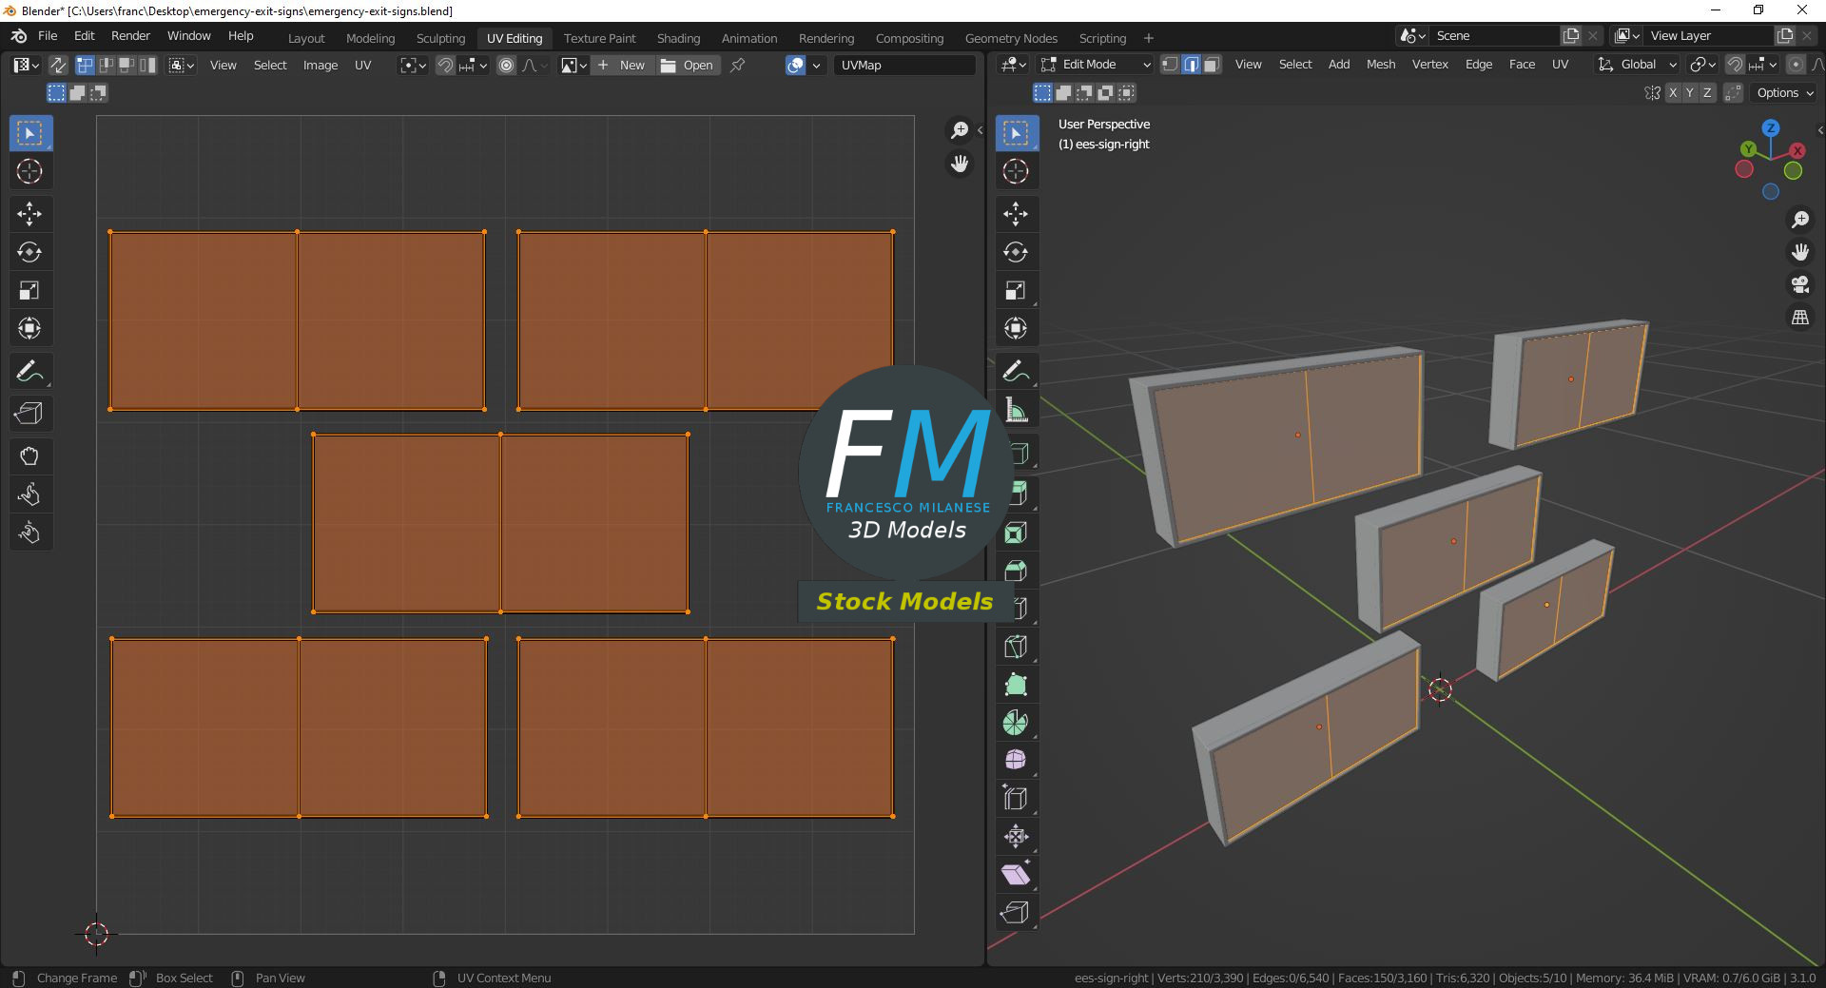The image size is (1826, 988).
Task: Toggle camera view in 3D viewport
Action: (1800, 284)
